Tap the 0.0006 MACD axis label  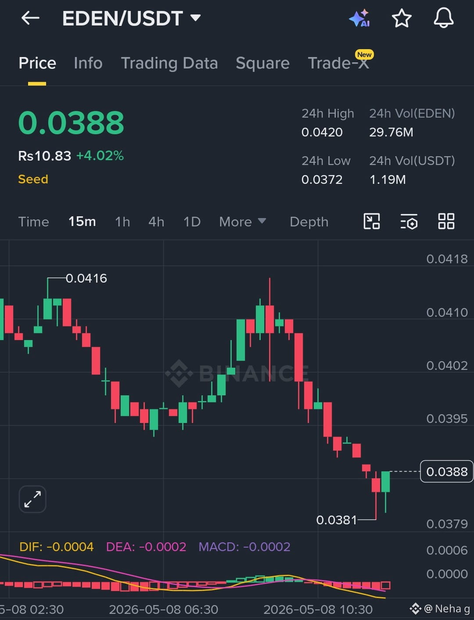447,550
